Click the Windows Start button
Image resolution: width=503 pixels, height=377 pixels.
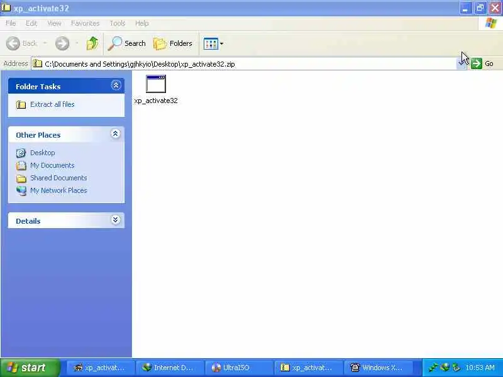tap(30, 368)
